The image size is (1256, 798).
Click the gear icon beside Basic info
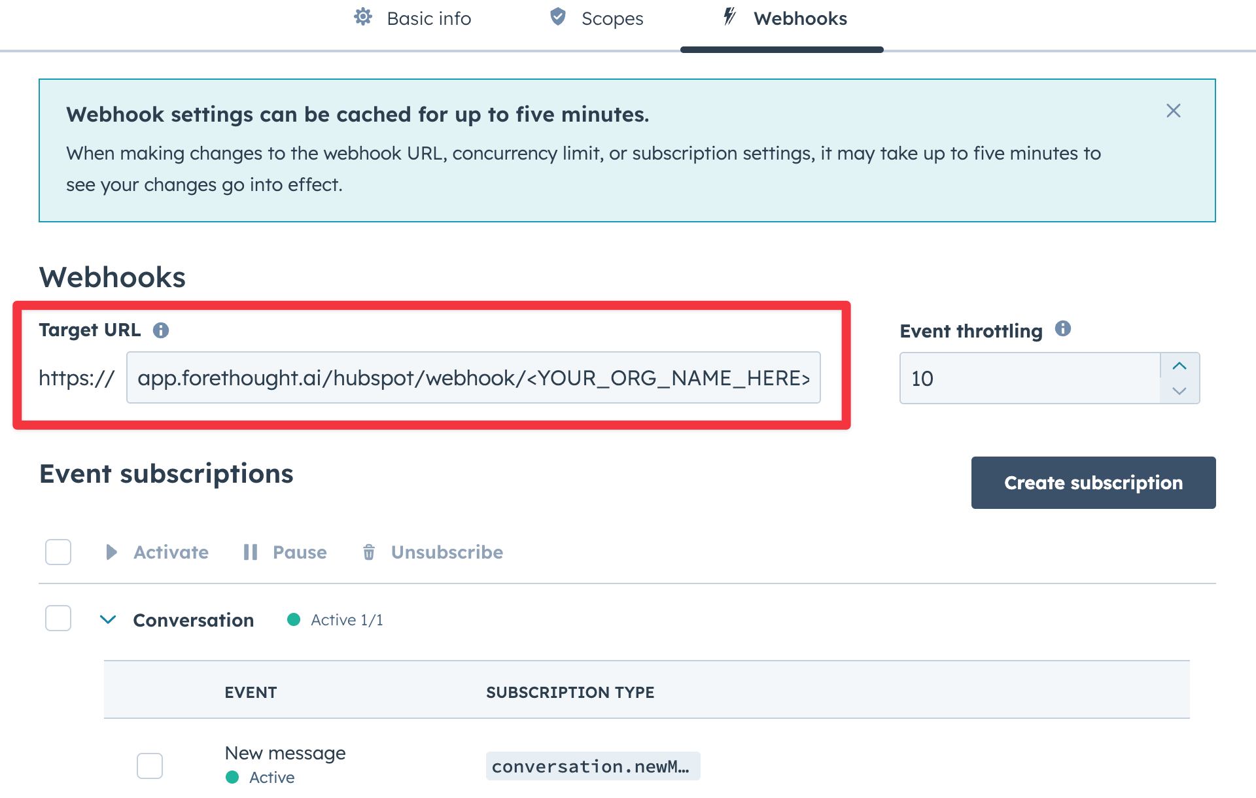(363, 17)
